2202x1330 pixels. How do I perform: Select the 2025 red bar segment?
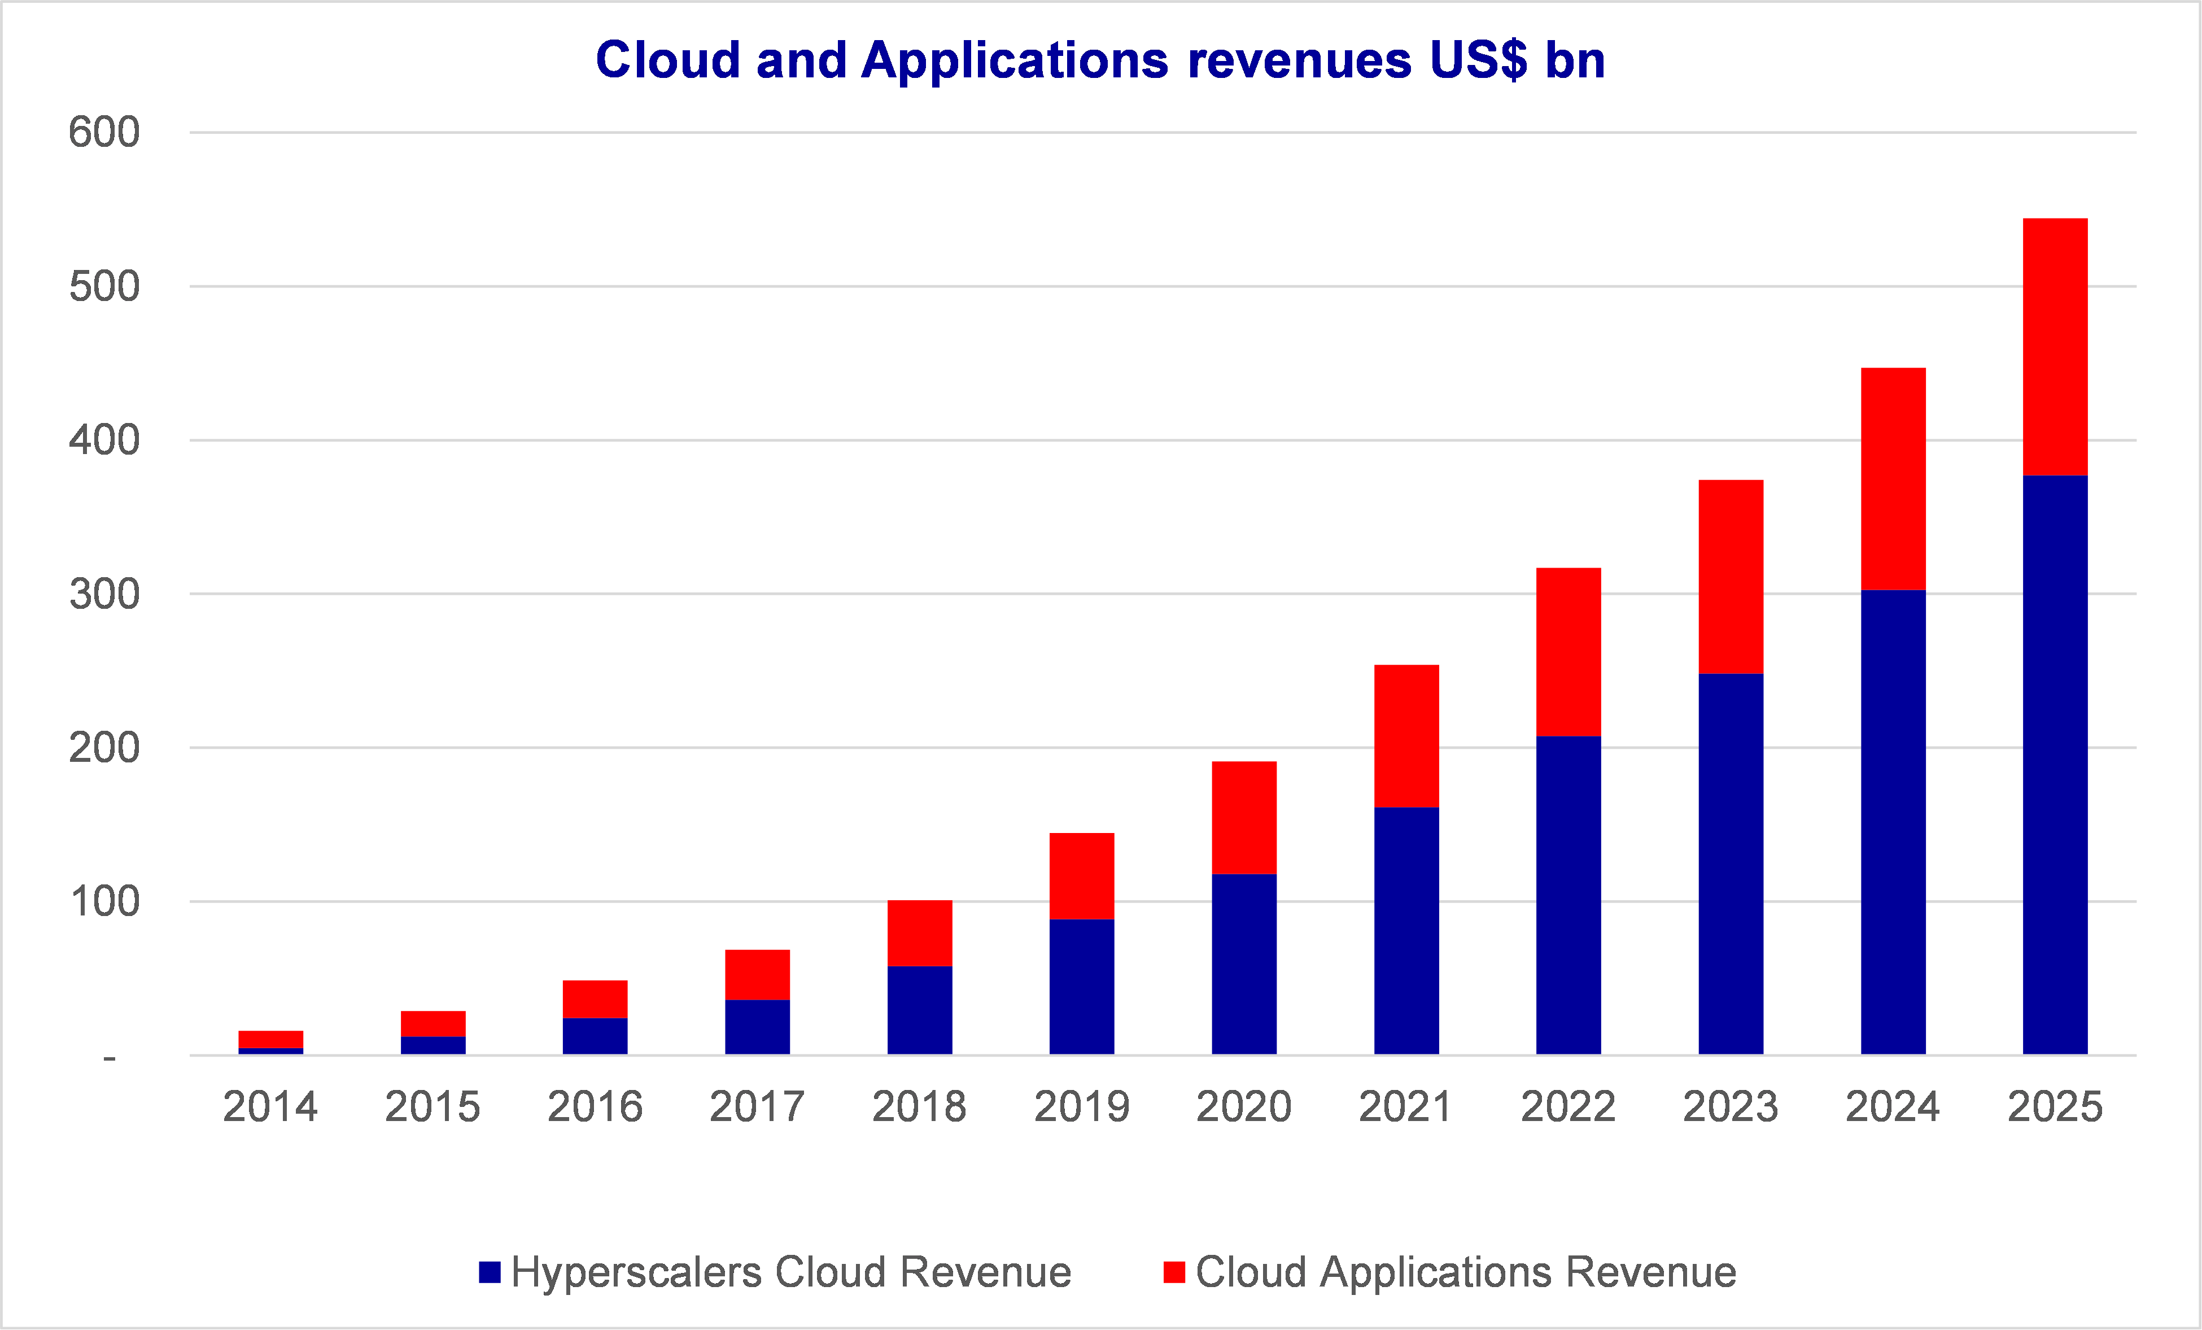pos(2055,347)
